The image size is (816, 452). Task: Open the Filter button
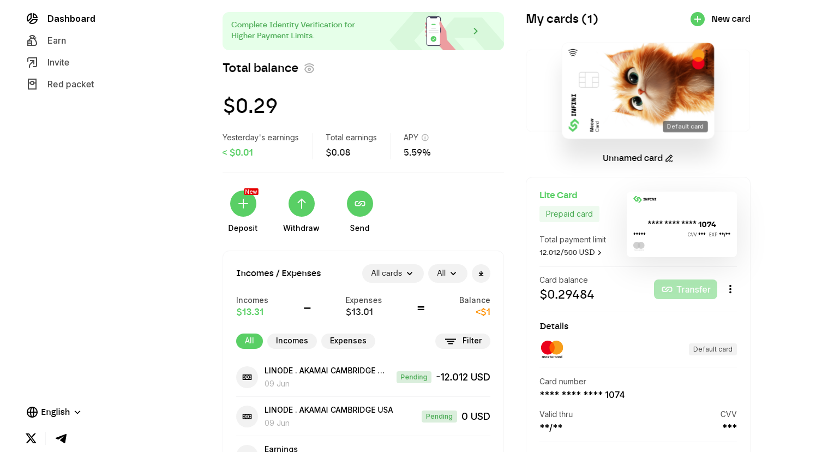click(463, 341)
